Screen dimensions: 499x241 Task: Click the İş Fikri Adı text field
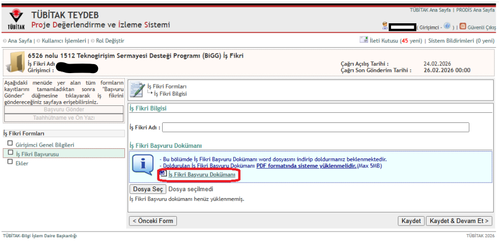[316, 127]
